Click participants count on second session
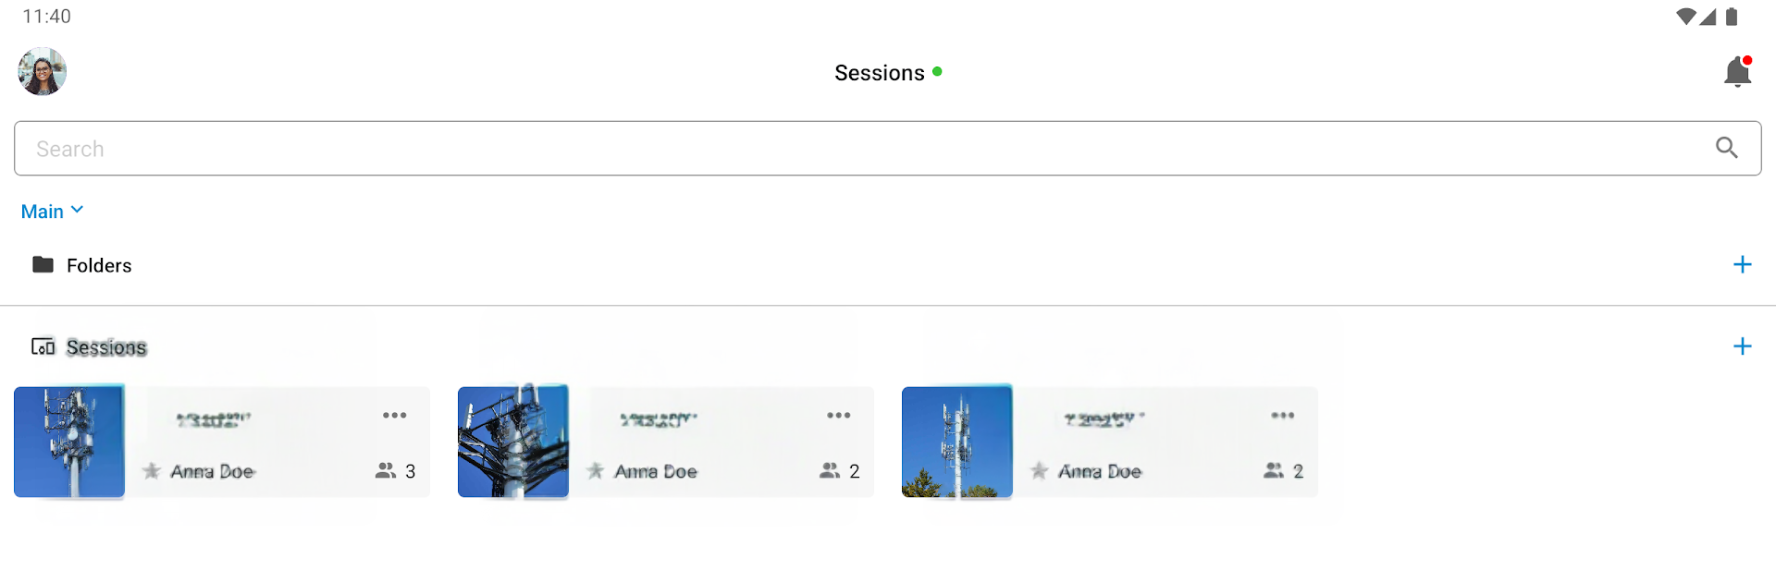This screenshot has width=1776, height=582. [x=840, y=471]
